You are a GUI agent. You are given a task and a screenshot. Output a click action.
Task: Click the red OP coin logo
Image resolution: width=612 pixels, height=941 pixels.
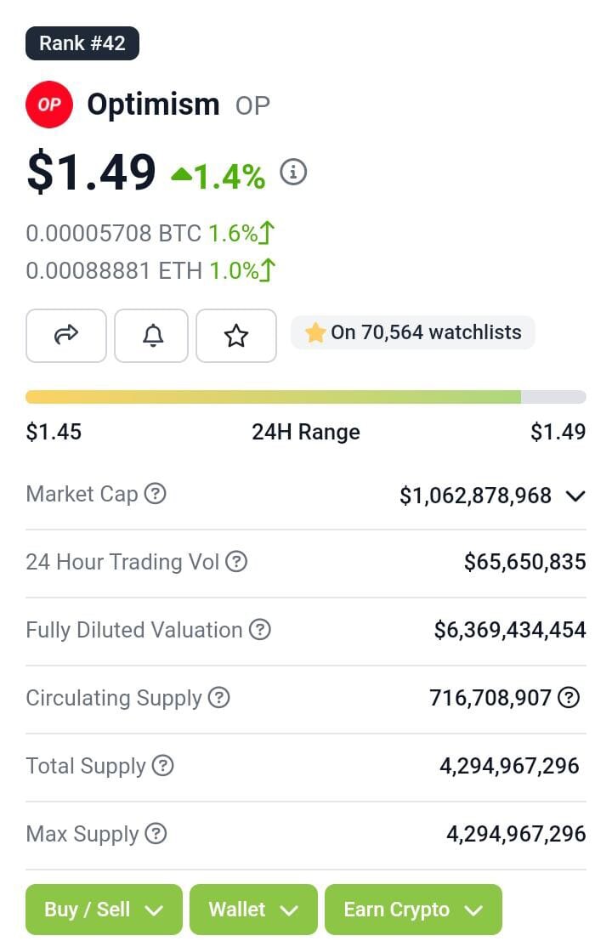coord(49,105)
